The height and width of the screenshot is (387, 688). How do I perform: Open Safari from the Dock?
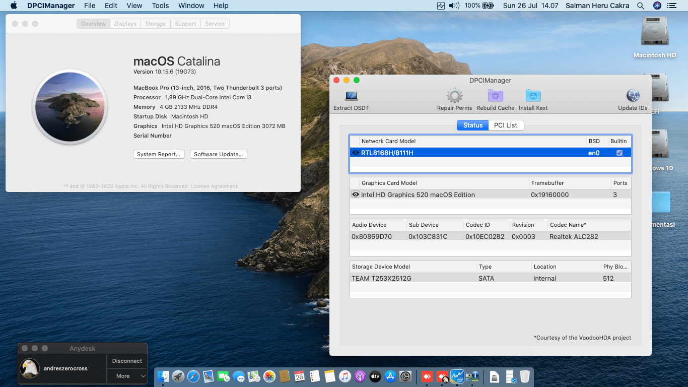(193, 376)
